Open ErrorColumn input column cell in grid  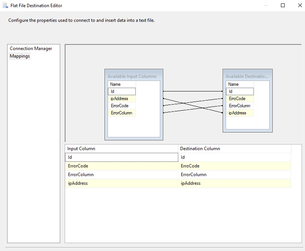pyautogui.click(x=121, y=175)
